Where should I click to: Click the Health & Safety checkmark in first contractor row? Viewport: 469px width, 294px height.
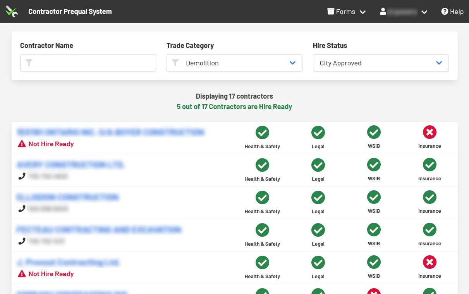coord(262,132)
